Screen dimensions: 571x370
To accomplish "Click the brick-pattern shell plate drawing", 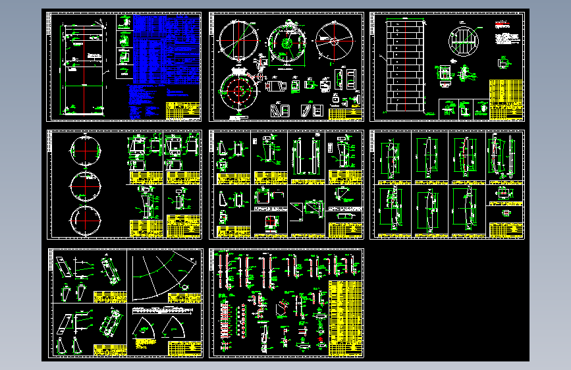I will click(405, 66).
